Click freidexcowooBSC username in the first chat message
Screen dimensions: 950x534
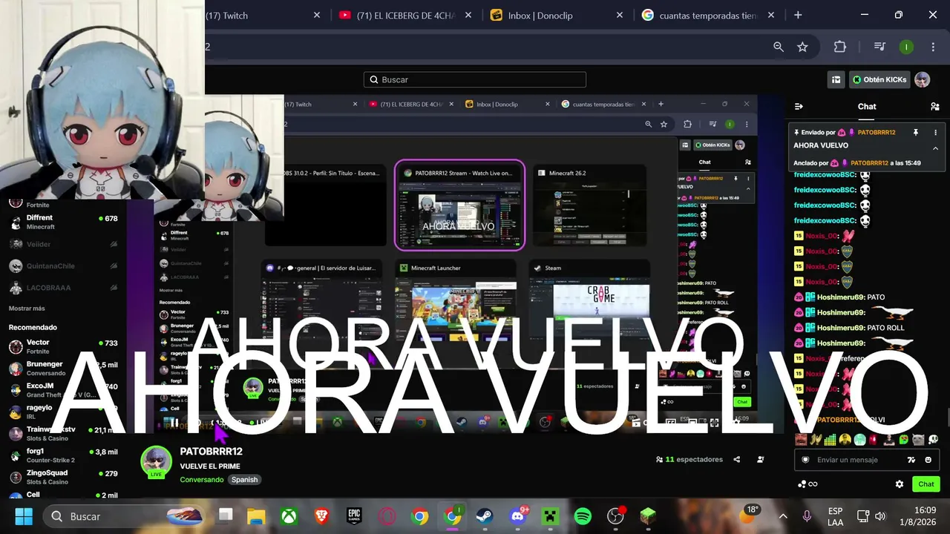(x=825, y=175)
